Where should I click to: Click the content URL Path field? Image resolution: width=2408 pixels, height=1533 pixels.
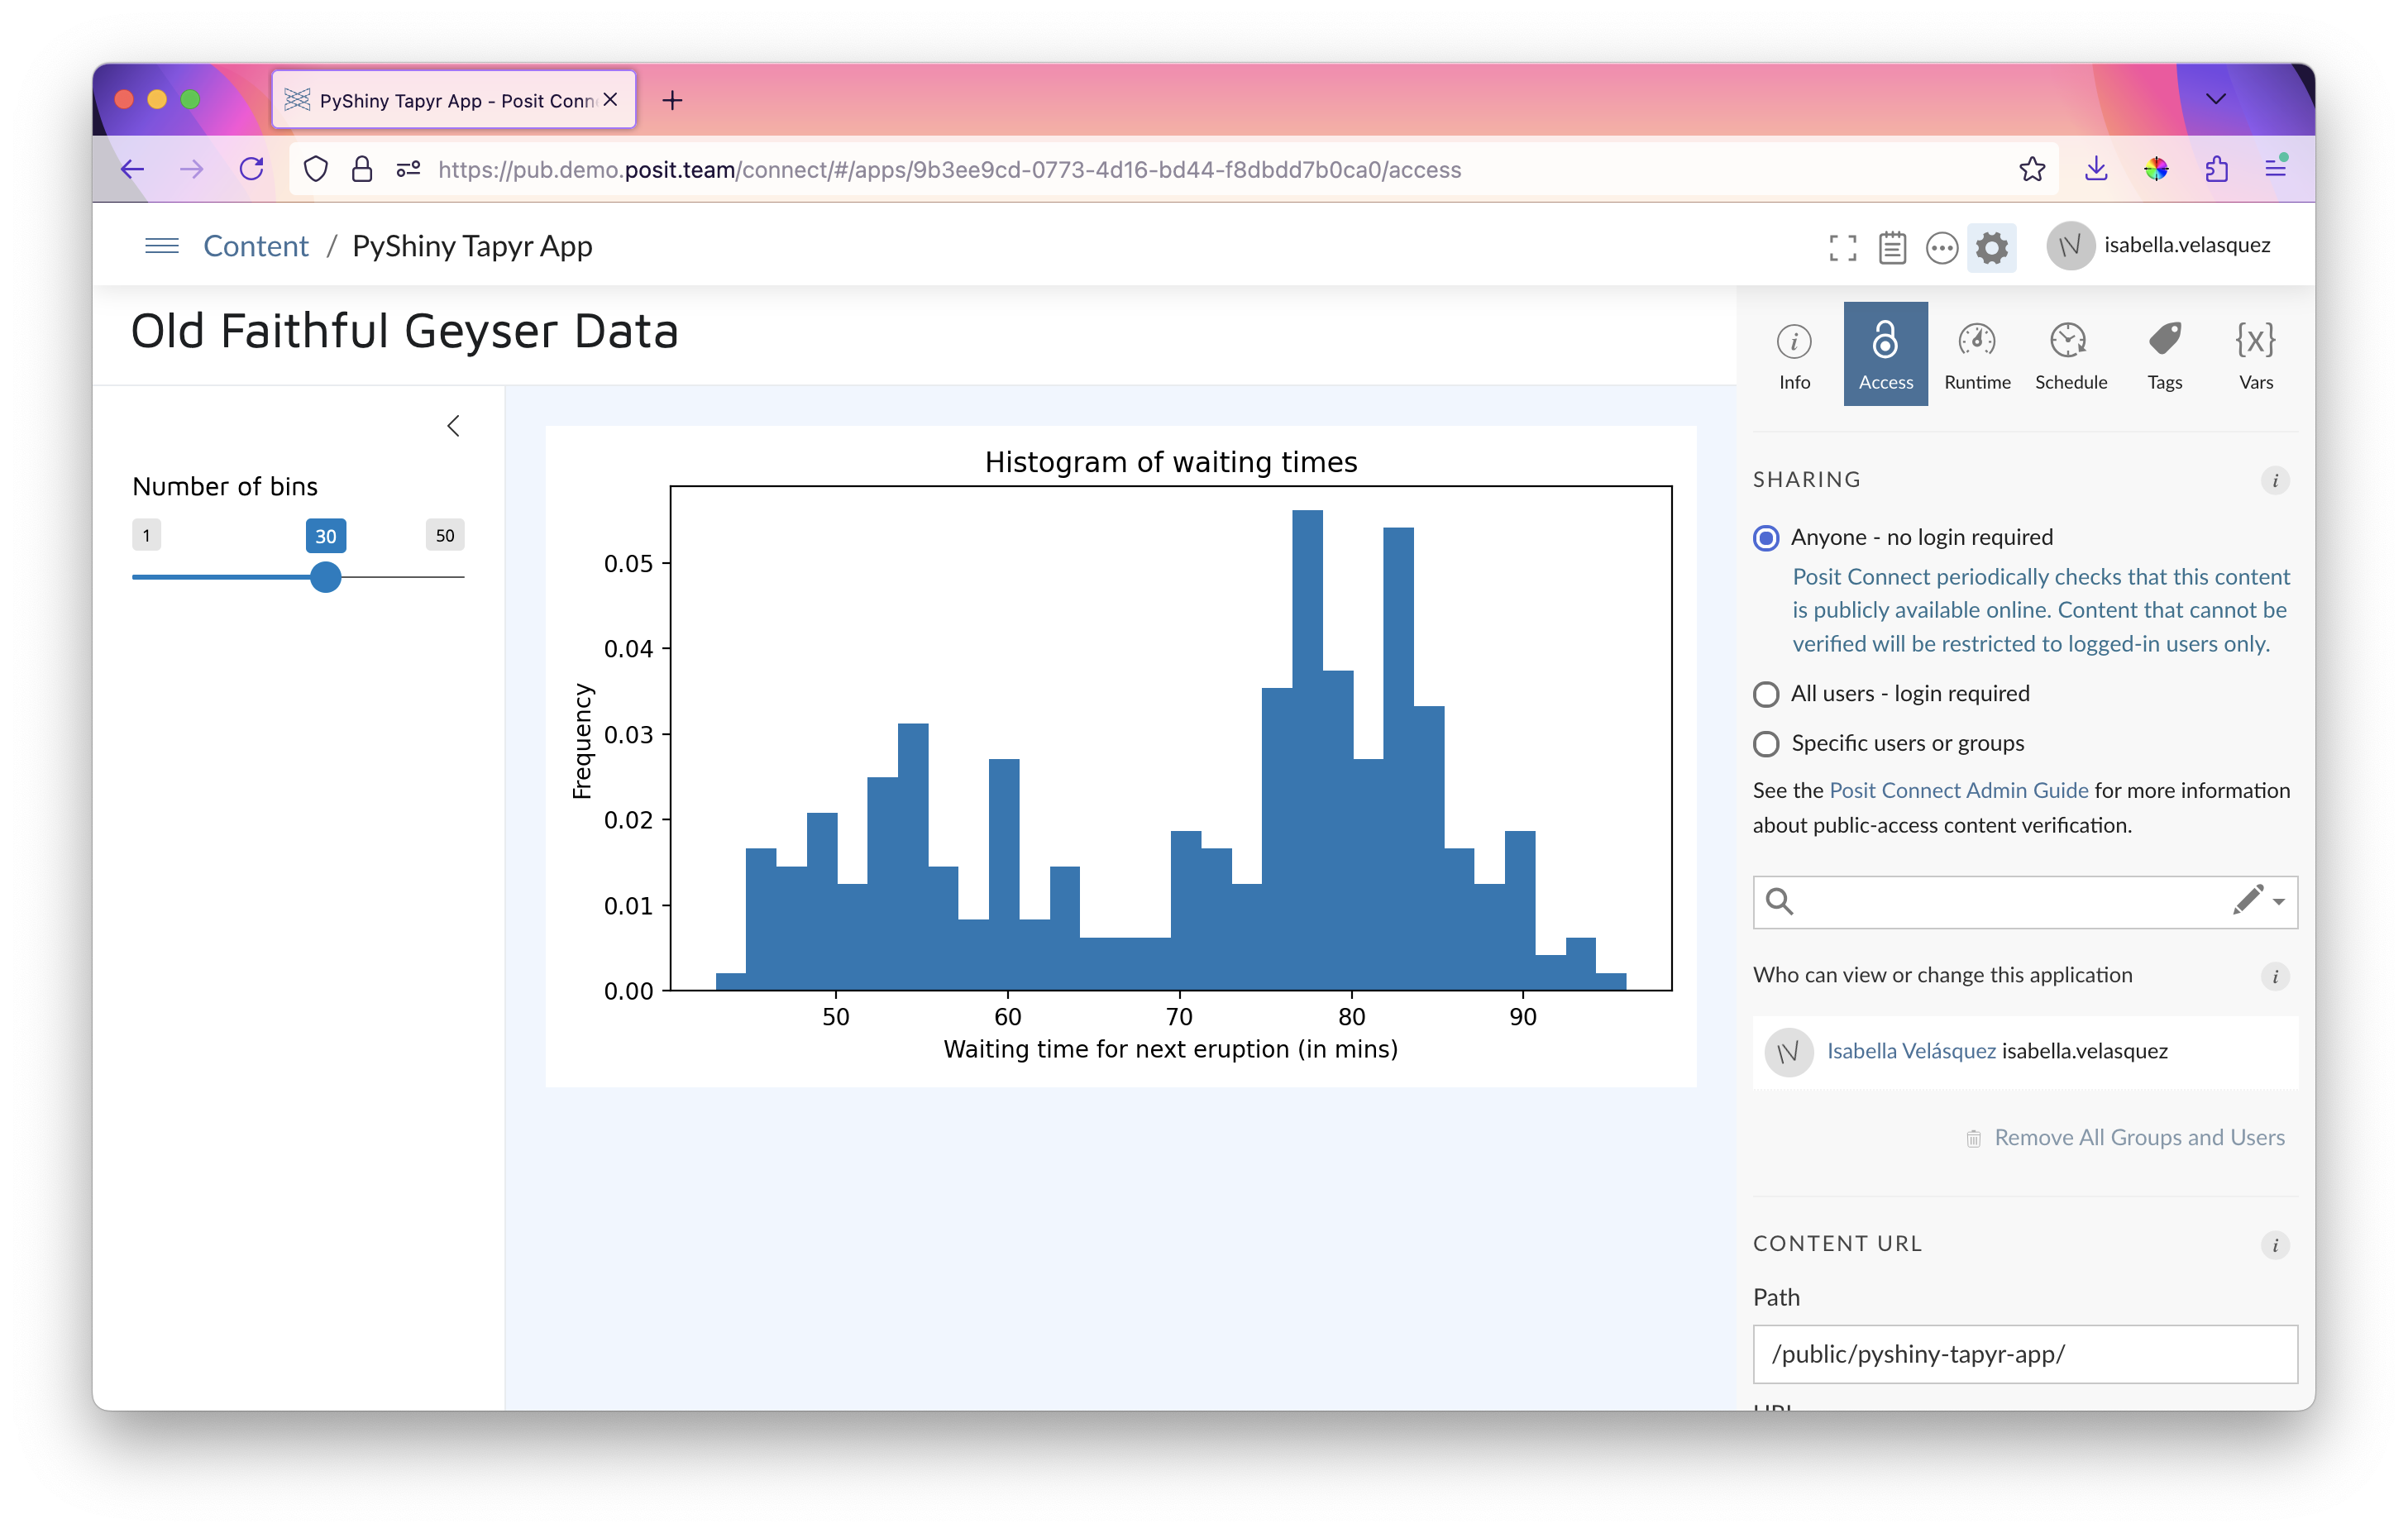pyautogui.click(x=2024, y=1354)
